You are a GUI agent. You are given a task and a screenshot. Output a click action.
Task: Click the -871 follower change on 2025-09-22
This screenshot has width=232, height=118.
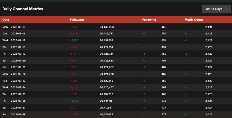pyautogui.click(x=73, y=74)
